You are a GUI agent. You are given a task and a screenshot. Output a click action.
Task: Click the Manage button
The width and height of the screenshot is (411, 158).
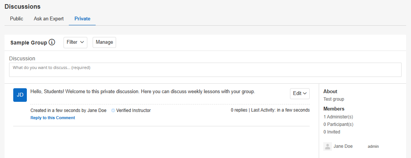tap(104, 42)
